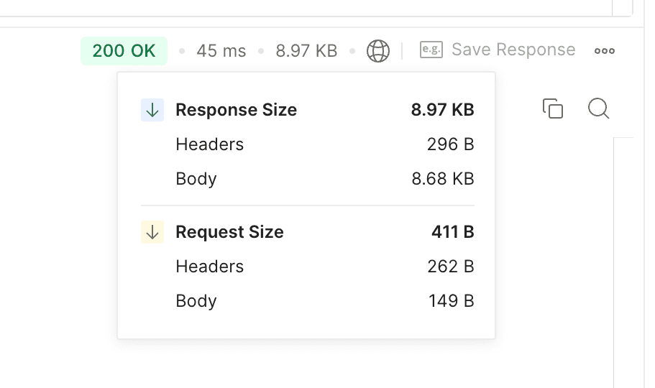Click the 200 OK status badge
655x388 pixels.
point(124,51)
